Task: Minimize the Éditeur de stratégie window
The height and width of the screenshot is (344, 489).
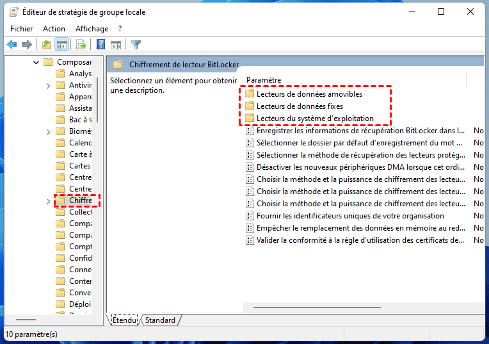Action: (x=412, y=12)
